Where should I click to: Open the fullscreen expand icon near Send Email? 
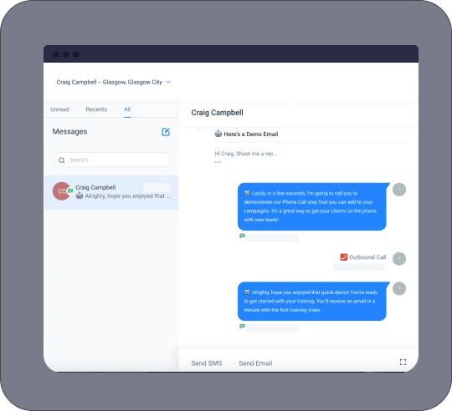(x=403, y=362)
